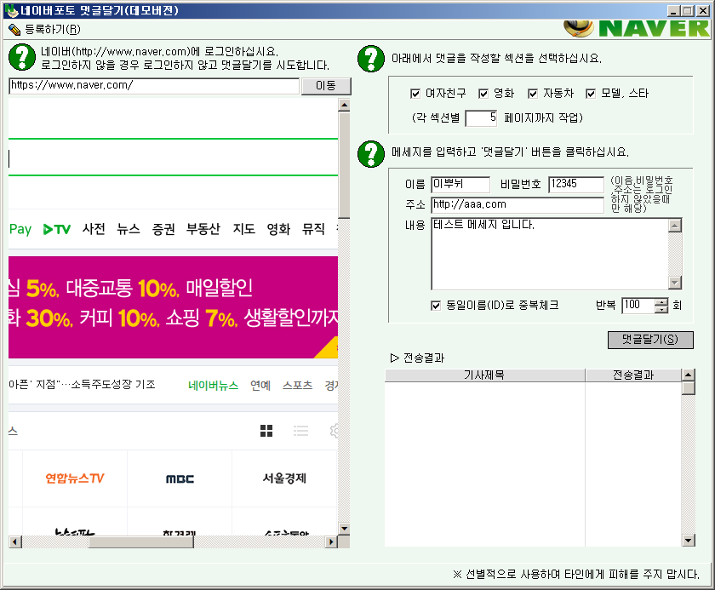Viewport: 715px width, 590px height.
Task: Click the pencil icon beside 등록하기
Action: (x=14, y=29)
